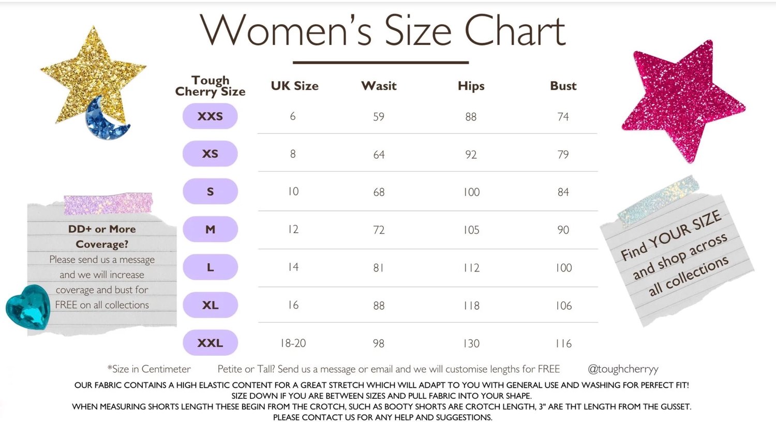Select the XXL size pill
This screenshot has width=776, height=422.
coord(210,343)
